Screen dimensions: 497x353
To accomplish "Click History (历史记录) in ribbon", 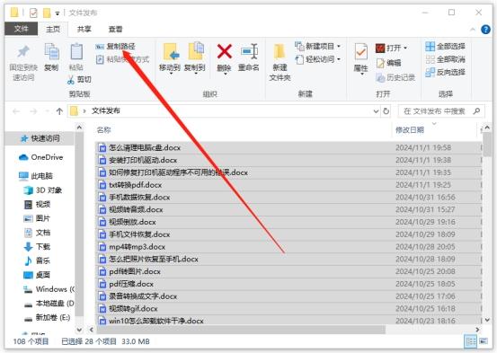I will tap(395, 77).
